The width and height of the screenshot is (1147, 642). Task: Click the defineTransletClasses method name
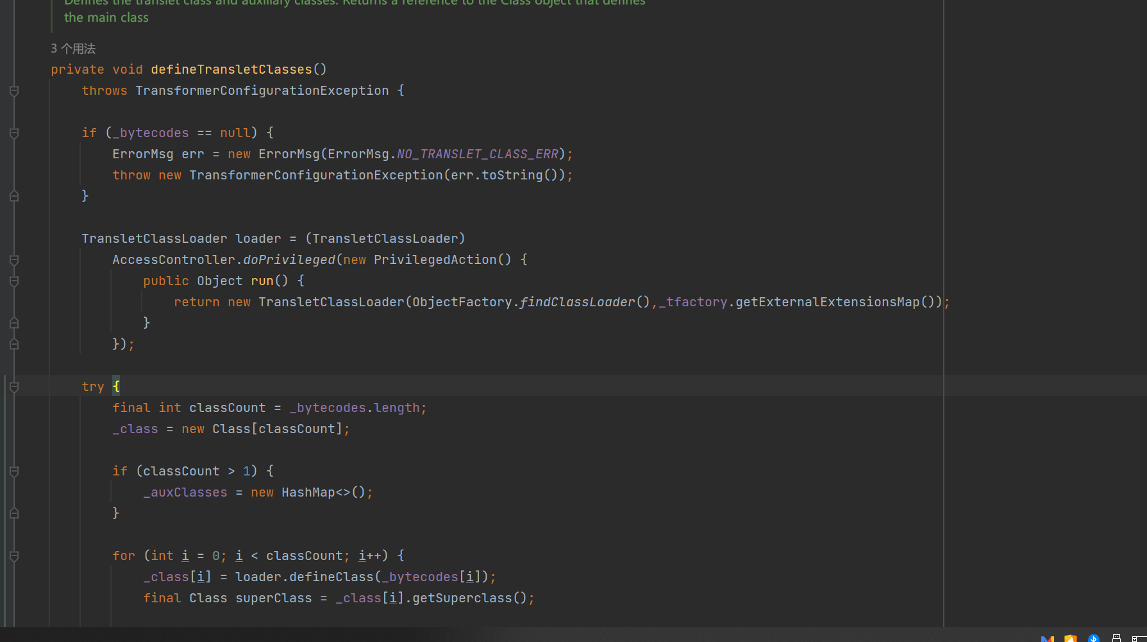click(231, 69)
